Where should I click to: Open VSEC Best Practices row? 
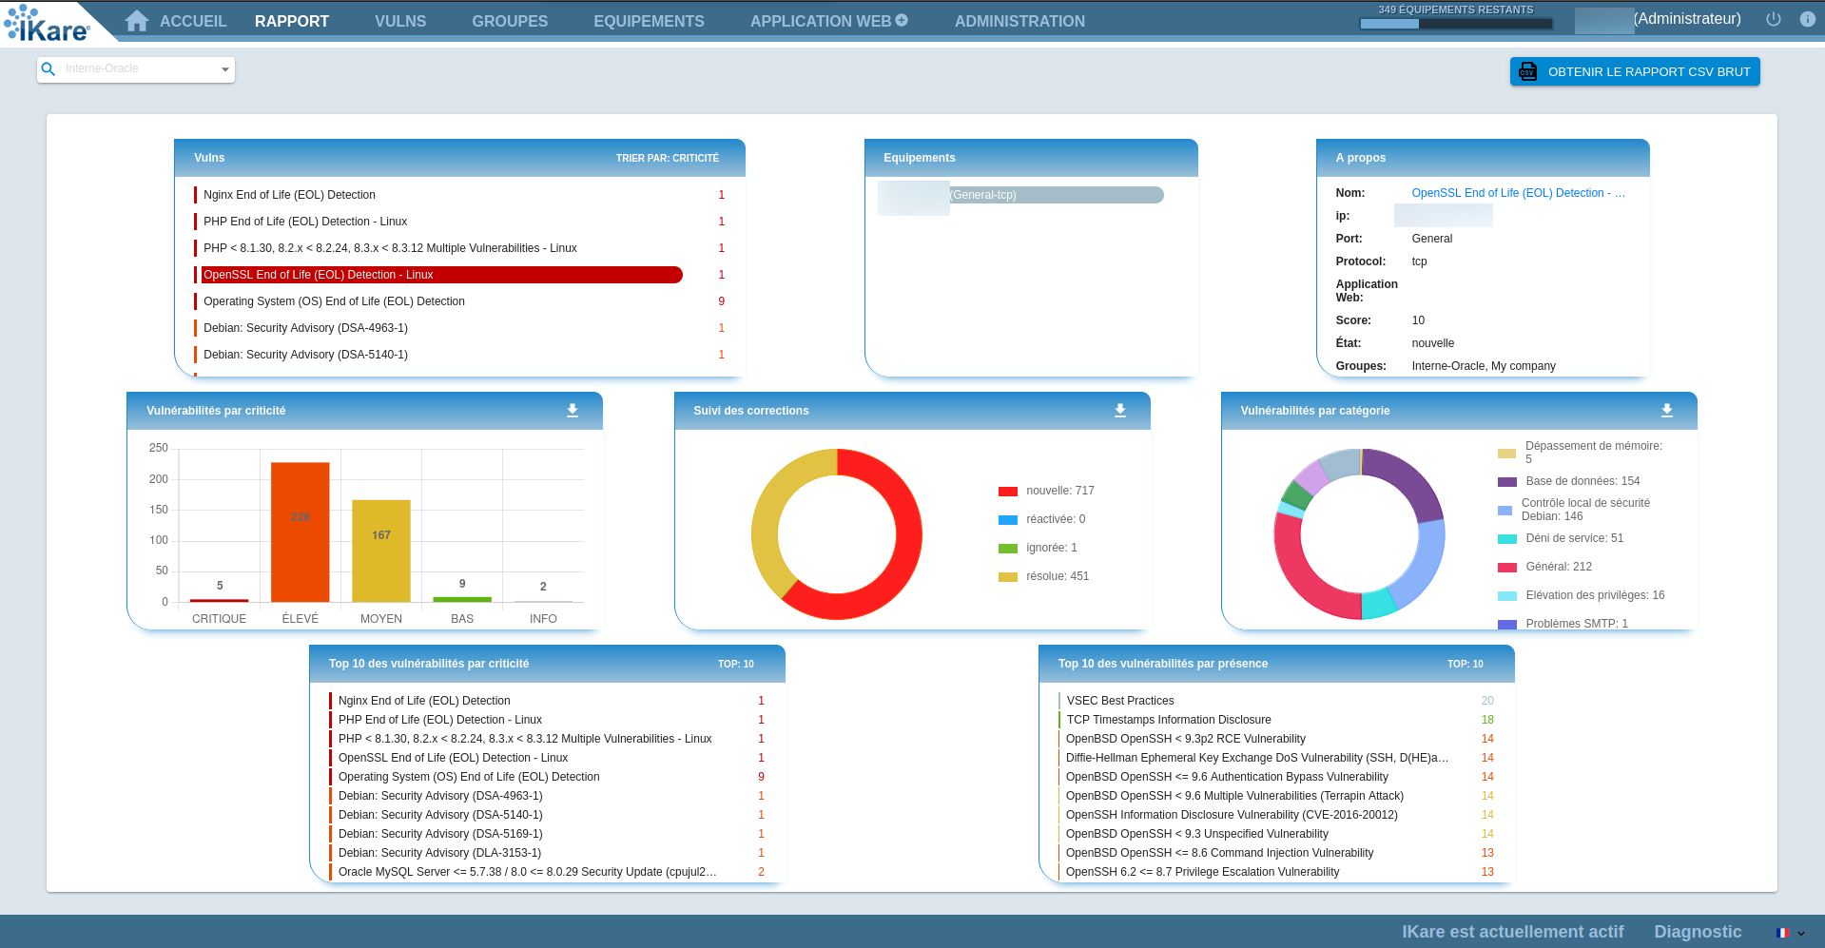tap(1276, 701)
